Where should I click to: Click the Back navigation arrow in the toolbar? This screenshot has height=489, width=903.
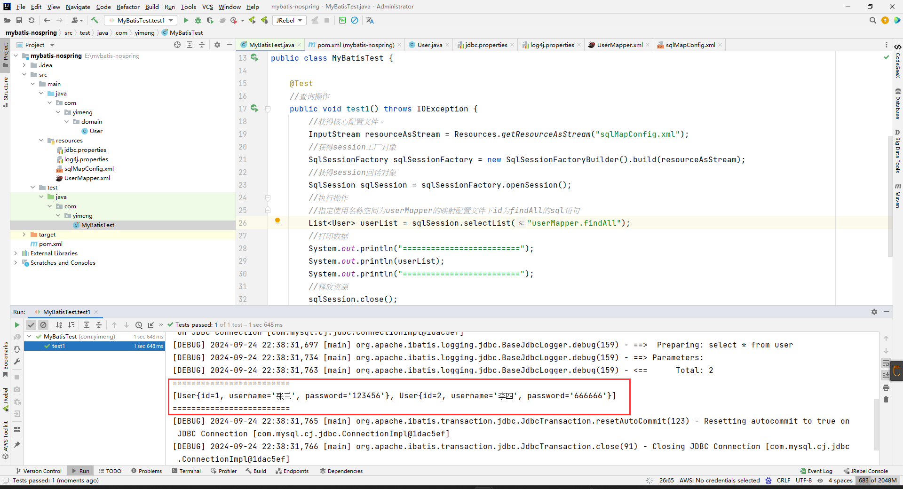pos(47,20)
